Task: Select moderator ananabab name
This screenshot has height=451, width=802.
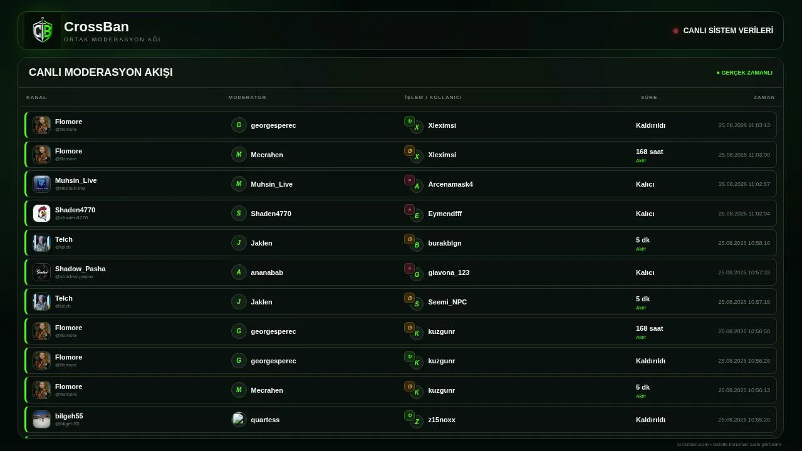Action: [267, 272]
